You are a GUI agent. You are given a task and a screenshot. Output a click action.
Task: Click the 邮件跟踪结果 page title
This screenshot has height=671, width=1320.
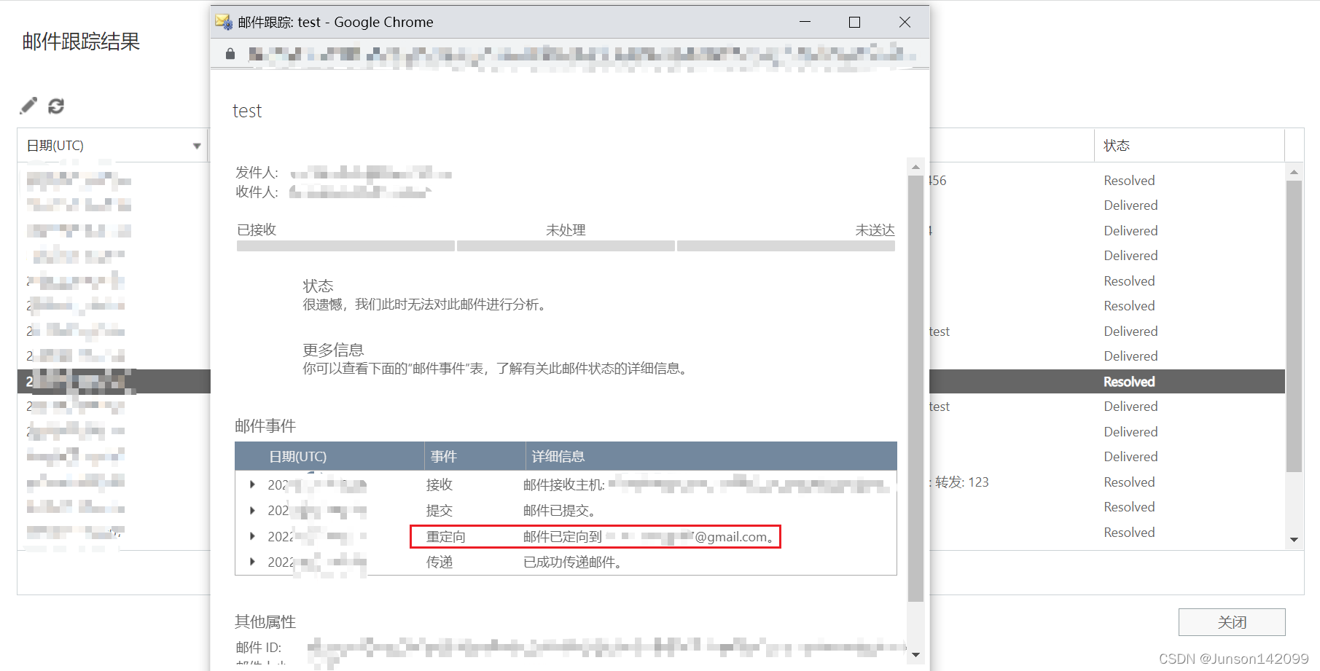[x=81, y=42]
